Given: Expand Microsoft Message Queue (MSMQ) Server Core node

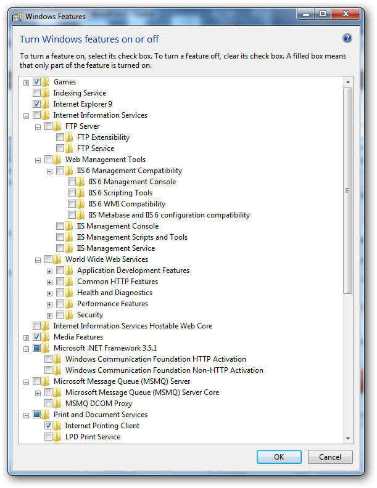Looking at the screenshot, I should 38,393.
